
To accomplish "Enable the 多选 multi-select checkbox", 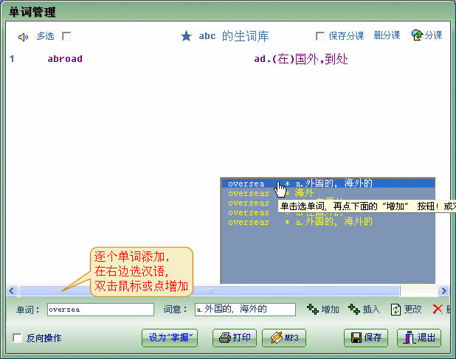I will [x=66, y=36].
